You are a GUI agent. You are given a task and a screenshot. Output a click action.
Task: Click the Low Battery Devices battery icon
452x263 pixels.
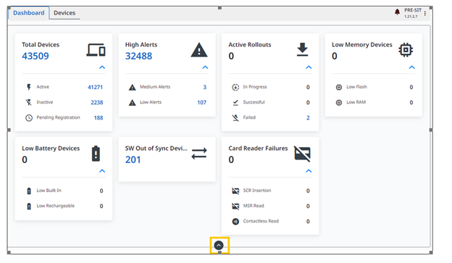tap(96, 154)
